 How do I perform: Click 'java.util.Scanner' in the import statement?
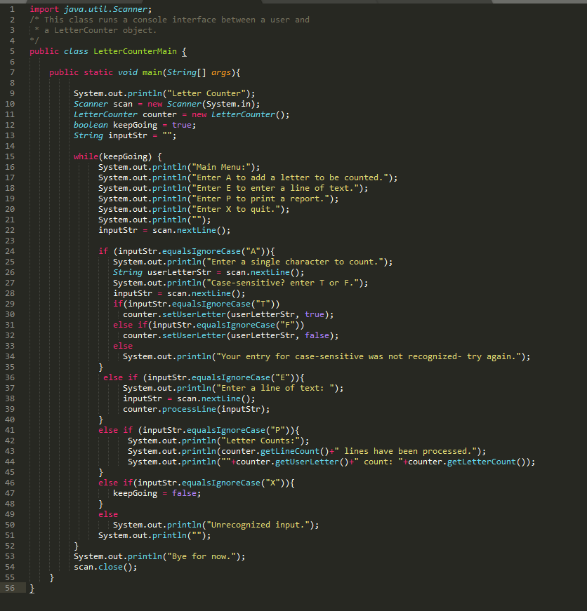pyautogui.click(x=106, y=9)
